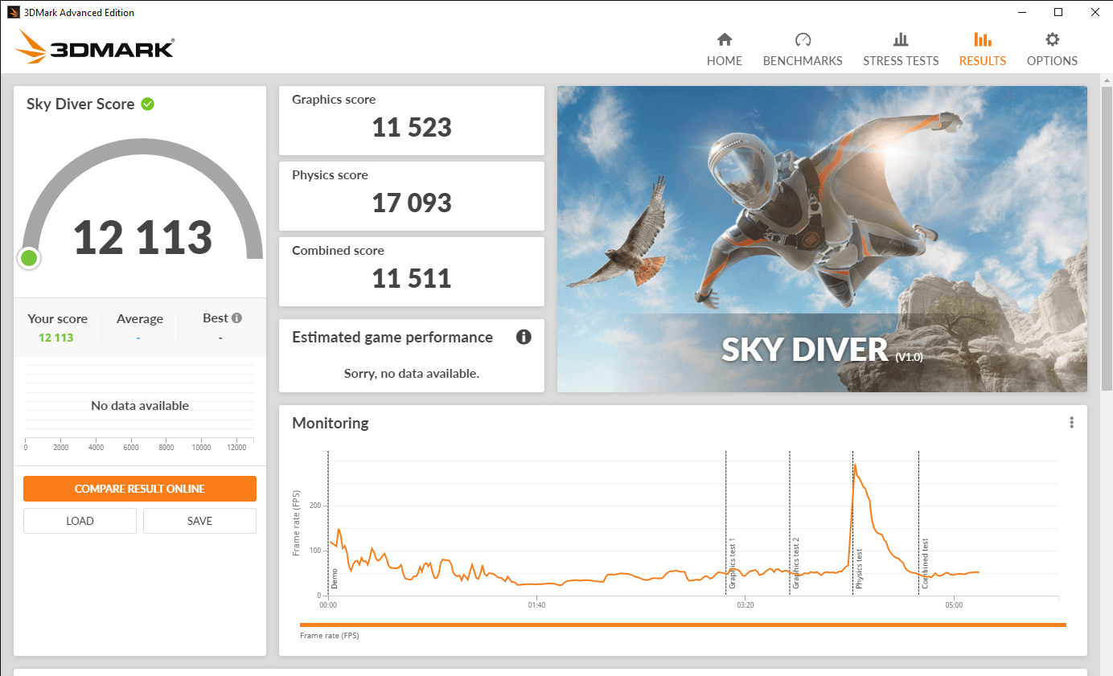Image resolution: width=1113 pixels, height=676 pixels.
Task: Open the OPTIONS tab
Action: coord(1052,50)
